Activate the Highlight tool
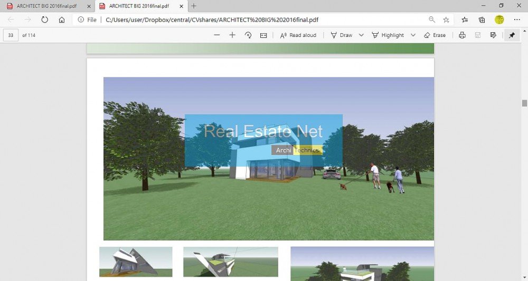 [x=388, y=35]
